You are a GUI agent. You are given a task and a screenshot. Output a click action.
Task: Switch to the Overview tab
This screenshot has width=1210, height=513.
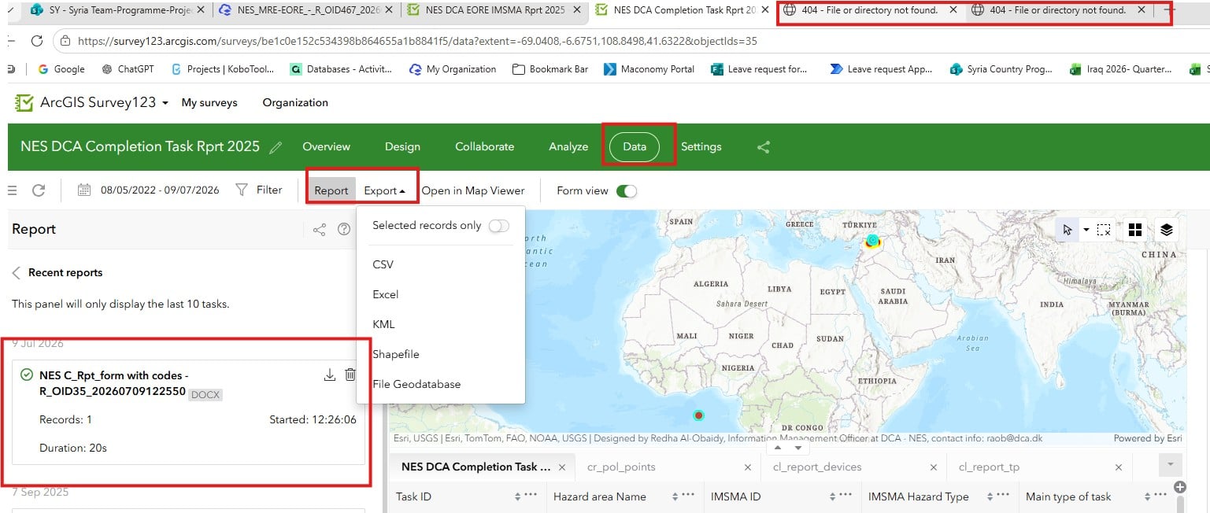pos(326,146)
